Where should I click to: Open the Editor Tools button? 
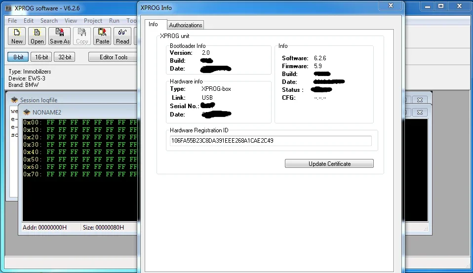[114, 57]
